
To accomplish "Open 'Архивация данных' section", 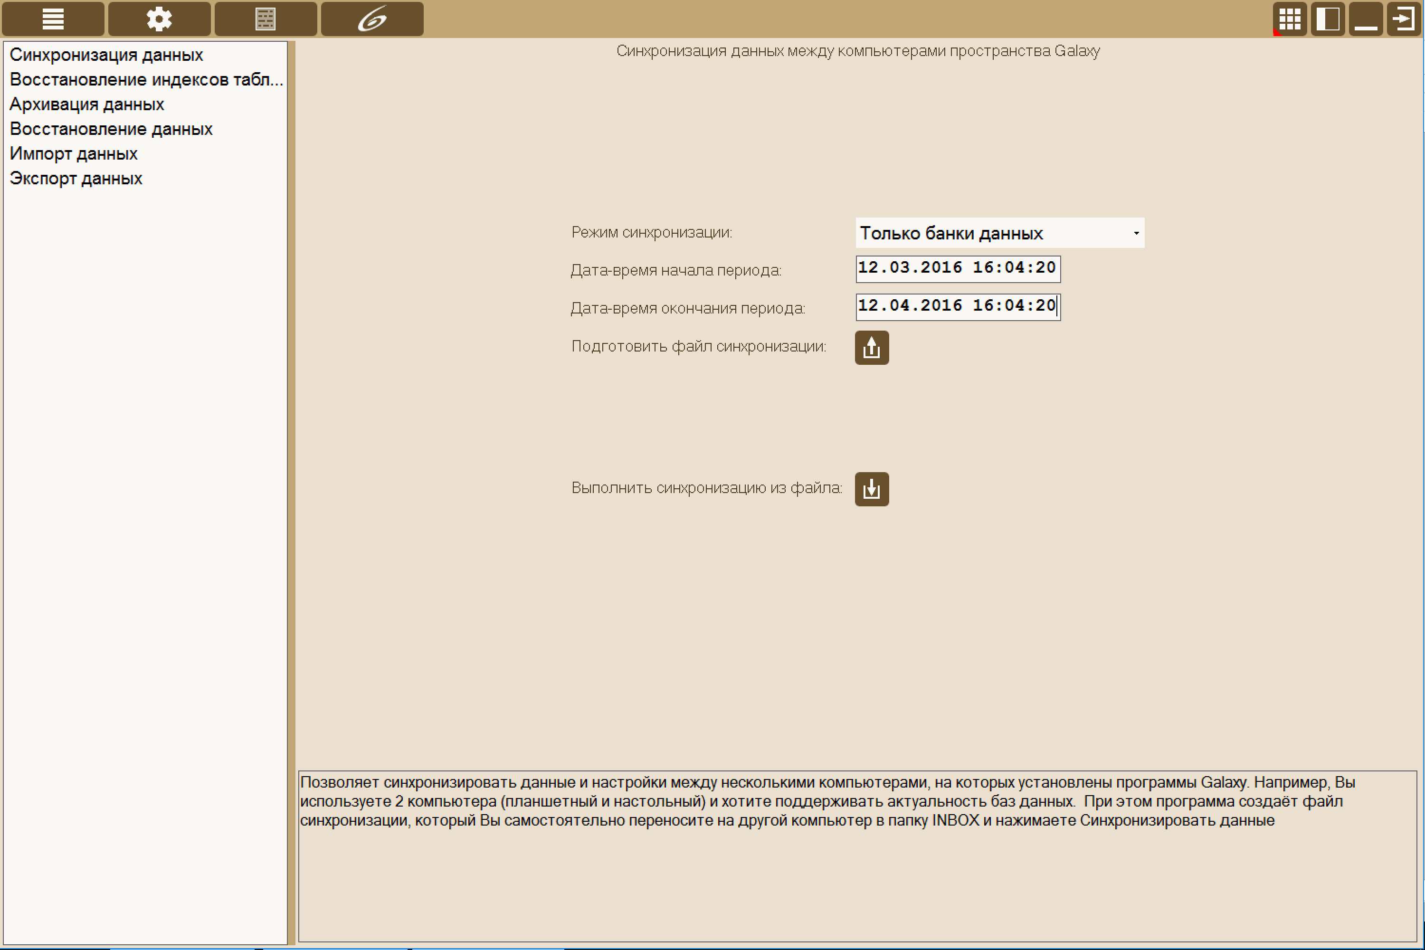I will pyautogui.click(x=86, y=105).
